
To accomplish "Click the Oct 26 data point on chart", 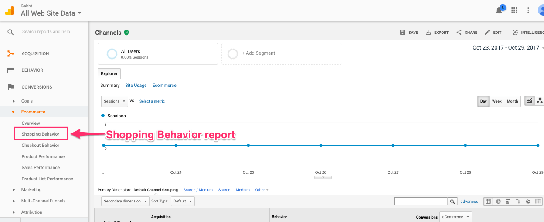I will (320, 146).
